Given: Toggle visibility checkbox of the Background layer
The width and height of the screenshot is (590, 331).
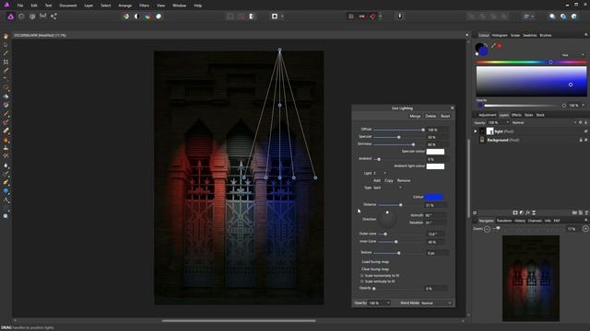Looking at the screenshot, I should [586, 140].
